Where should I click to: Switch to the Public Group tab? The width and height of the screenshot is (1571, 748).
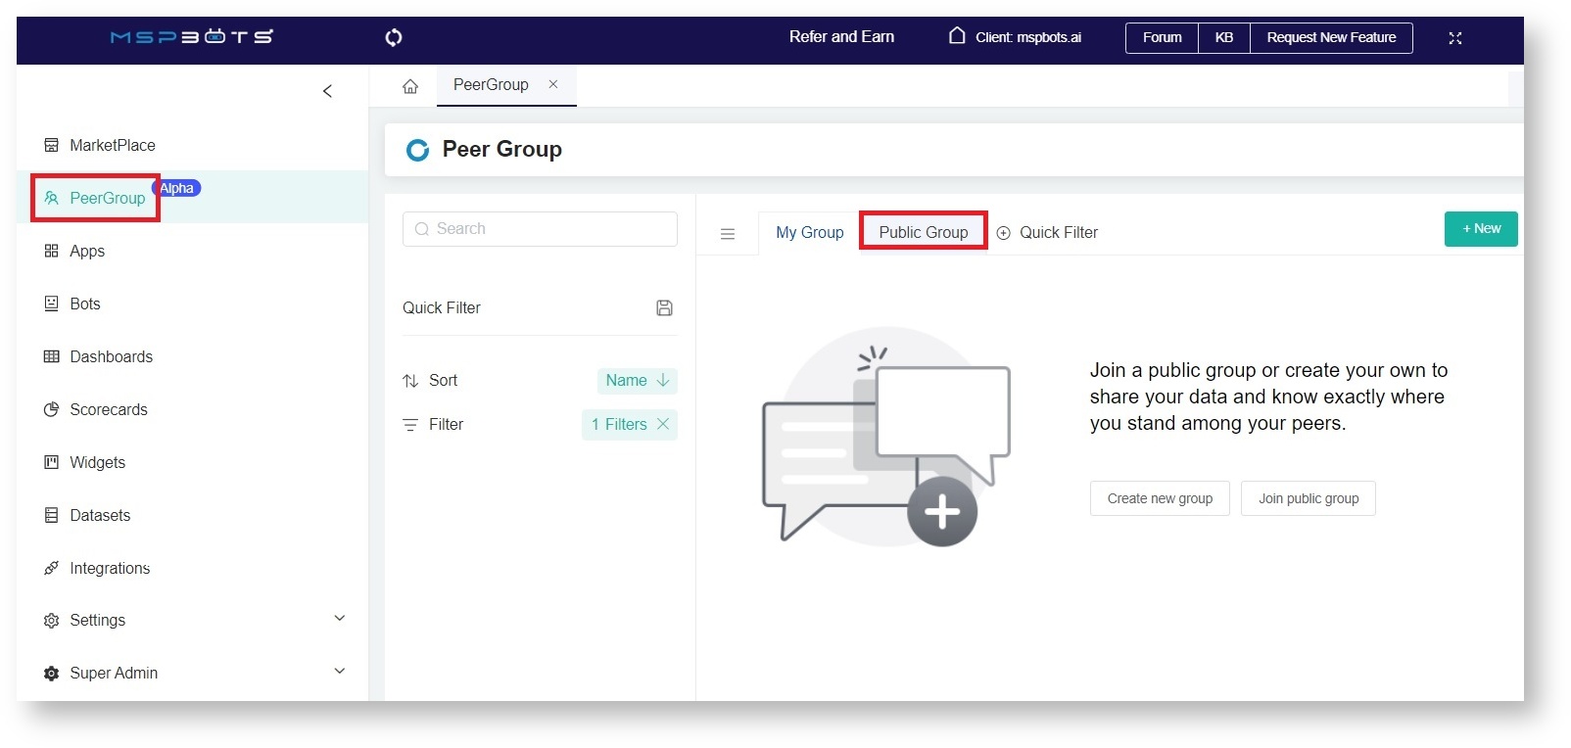click(923, 232)
